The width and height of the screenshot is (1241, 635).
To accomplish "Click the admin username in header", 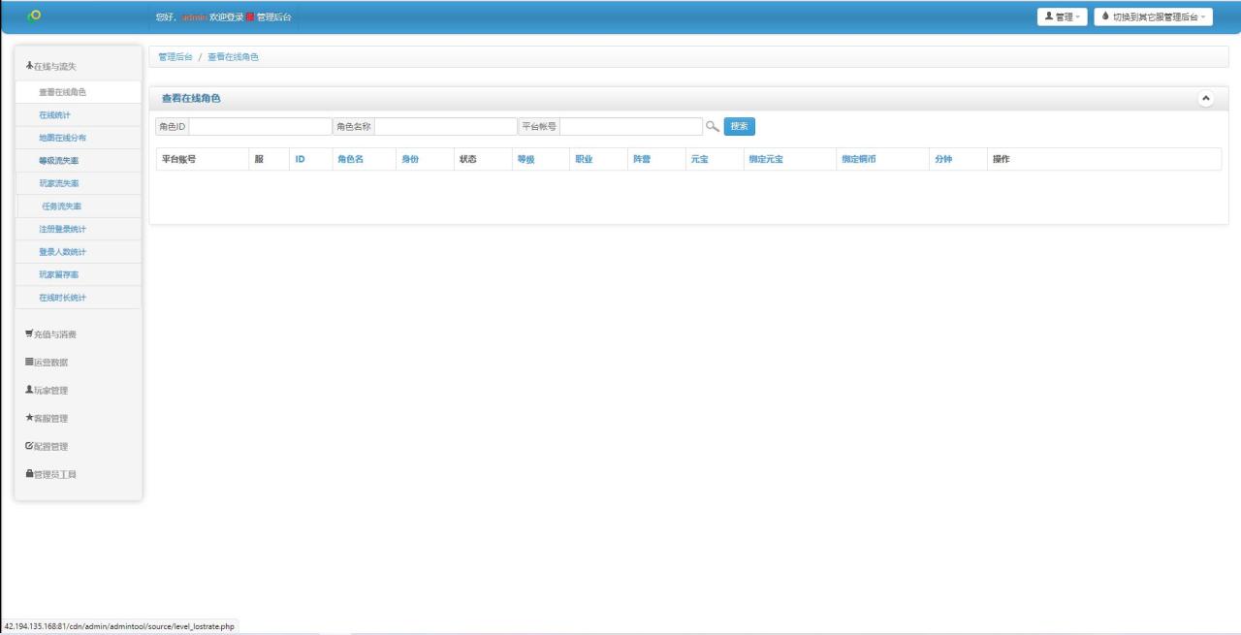I will (x=194, y=17).
